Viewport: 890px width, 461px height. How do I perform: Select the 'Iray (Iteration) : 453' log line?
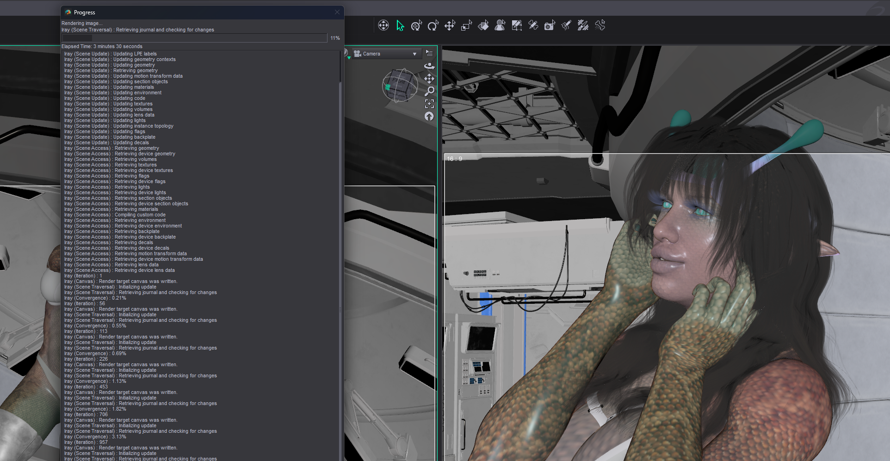pyautogui.click(x=86, y=387)
